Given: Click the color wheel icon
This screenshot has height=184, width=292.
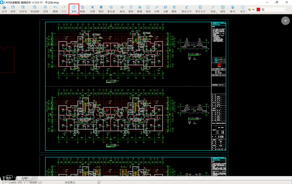Looking at the screenshot, I should (x=250, y=9).
